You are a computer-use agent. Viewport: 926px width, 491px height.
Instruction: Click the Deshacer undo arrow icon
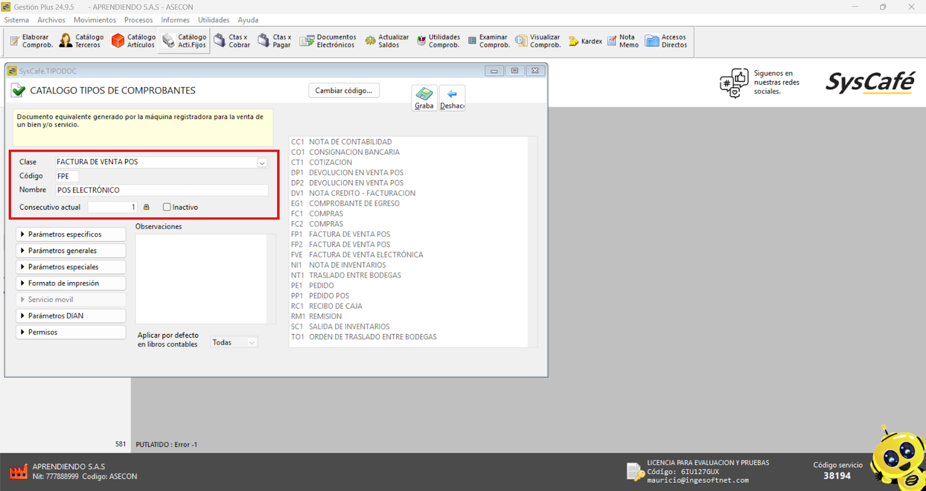[452, 94]
